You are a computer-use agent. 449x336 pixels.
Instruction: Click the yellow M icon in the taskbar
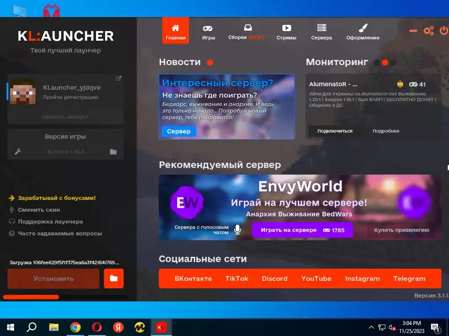pos(140,327)
